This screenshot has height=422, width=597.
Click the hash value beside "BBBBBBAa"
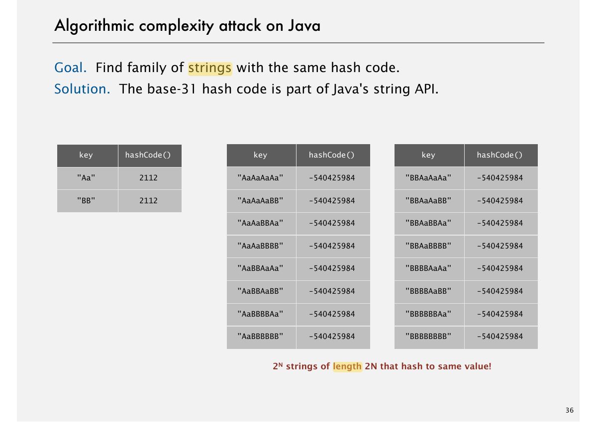point(501,314)
